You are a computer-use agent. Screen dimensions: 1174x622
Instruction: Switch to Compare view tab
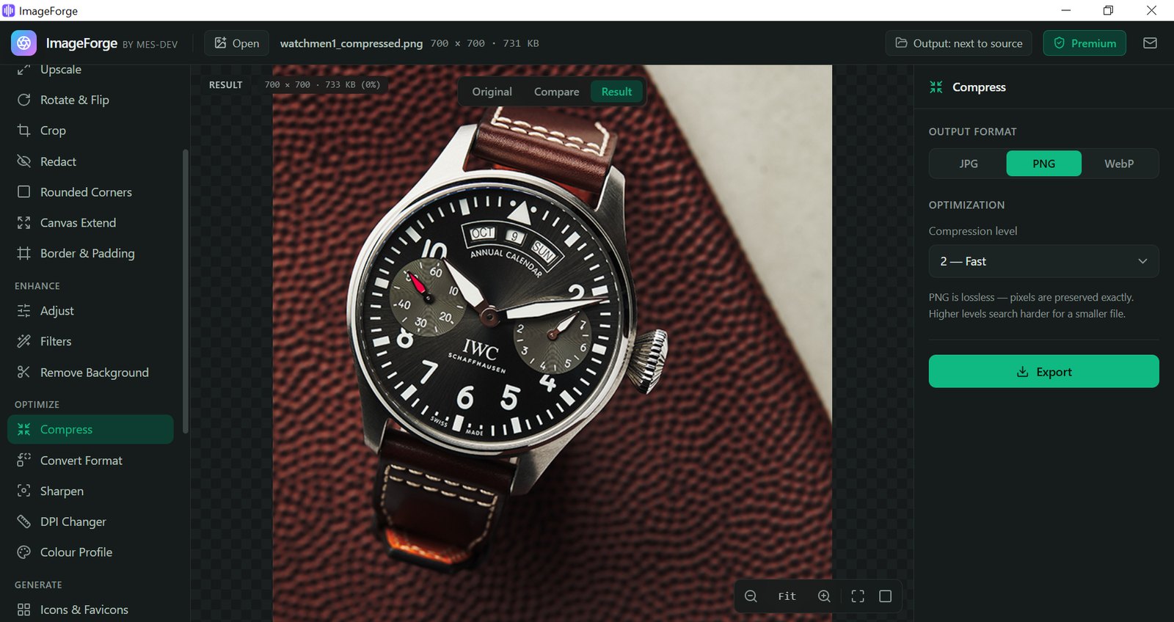pyautogui.click(x=556, y=92)
